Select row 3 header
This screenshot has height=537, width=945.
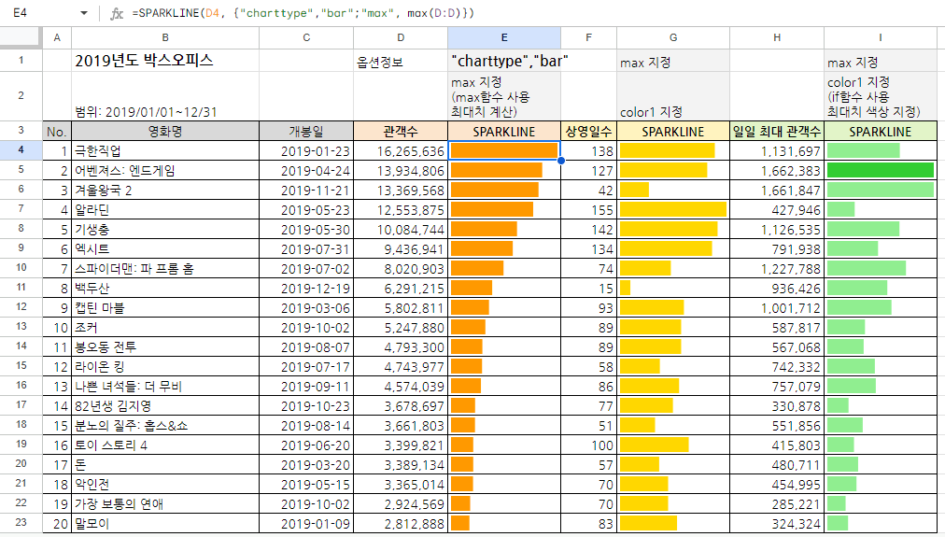point(21,132)
